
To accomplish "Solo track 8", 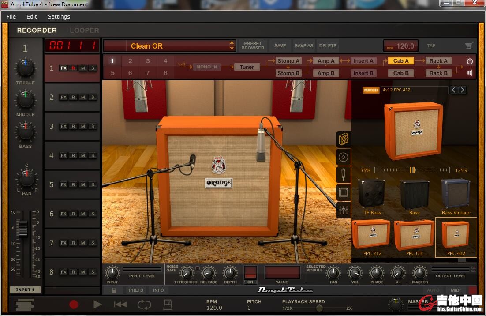I will (93, 272).
